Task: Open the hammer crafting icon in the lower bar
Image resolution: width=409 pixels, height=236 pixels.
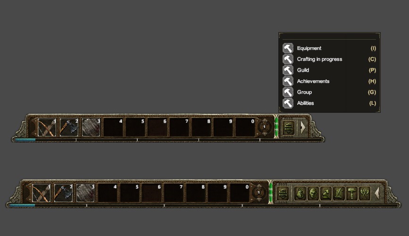Action: (351, 194)
